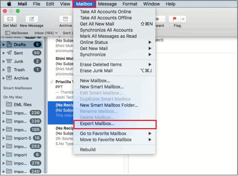Select the folder with 239 messages
The width and height of the screenshot is (238, 176).
coord(21,121)
